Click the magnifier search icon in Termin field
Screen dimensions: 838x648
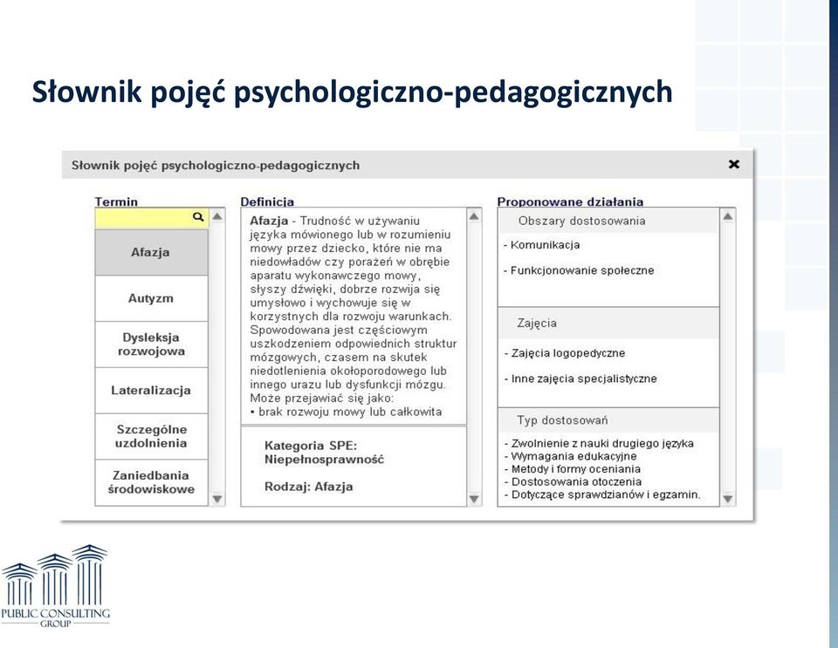point(198,216)
